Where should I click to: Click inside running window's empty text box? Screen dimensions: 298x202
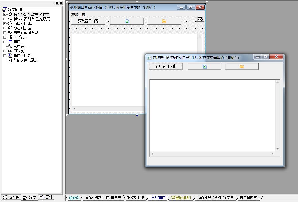point(212,114)
